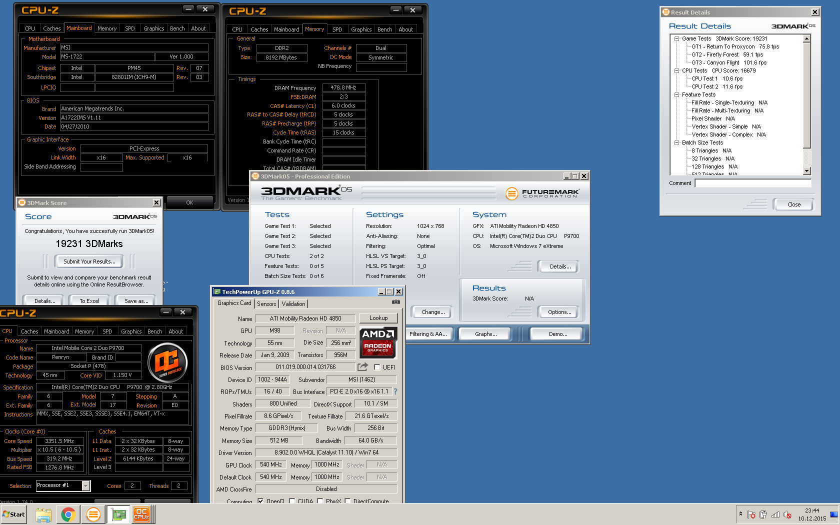Open Bench tab in bottom CPU-Z window
Image resolution: width=840 pixels, height=525 pixels.
click(155, 331)
